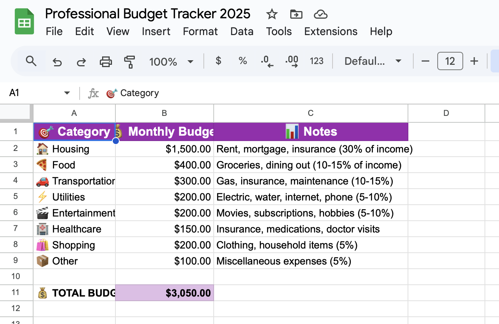This screenshot has width=499, height=324.
Task: Click the document title Professional Budget Tracker 2025
Action: pyautogui.click(x=148, y=14)
